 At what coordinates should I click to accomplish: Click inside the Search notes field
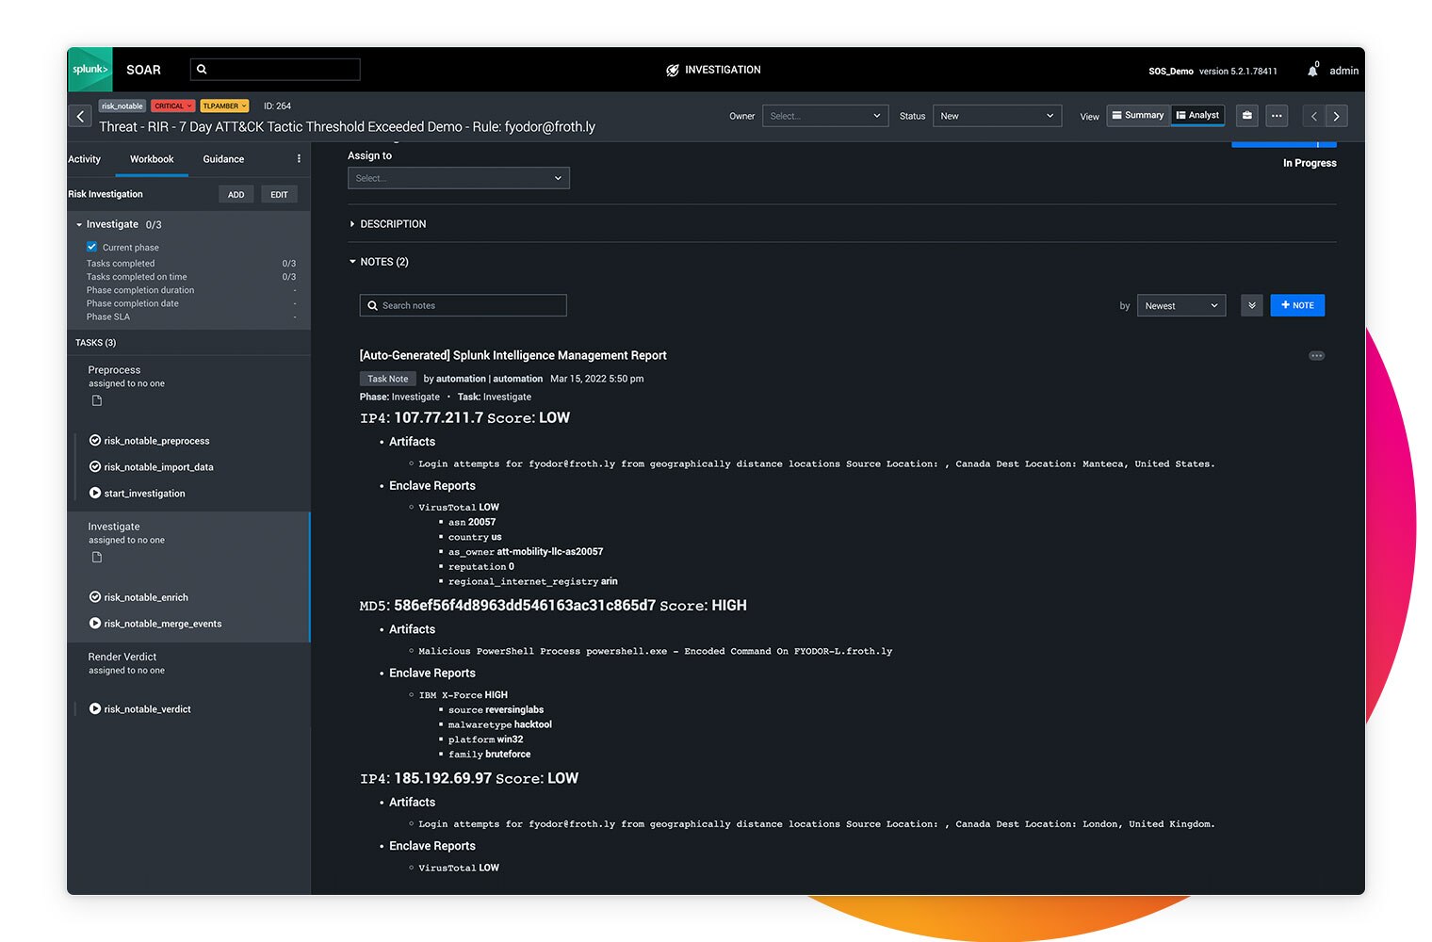(x=463, y=305)
